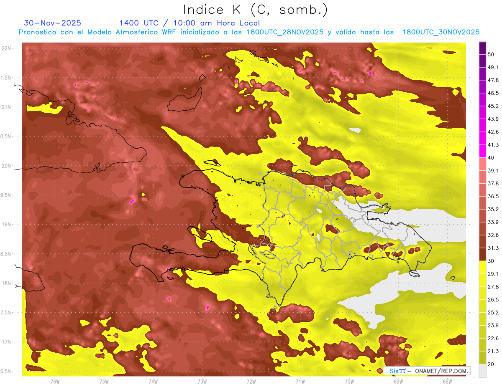Click the colorbar label '32.6'
The height and width of the screenshot is (387, 502).
coord(493,235)
